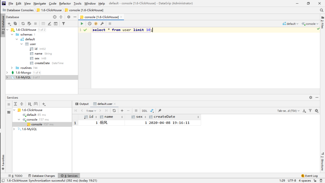Select the createDate column in tree
This screenshot has height=183, width=325.
coord(42,63)
